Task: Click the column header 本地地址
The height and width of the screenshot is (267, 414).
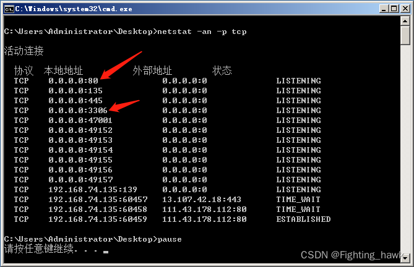Action: 63,70
